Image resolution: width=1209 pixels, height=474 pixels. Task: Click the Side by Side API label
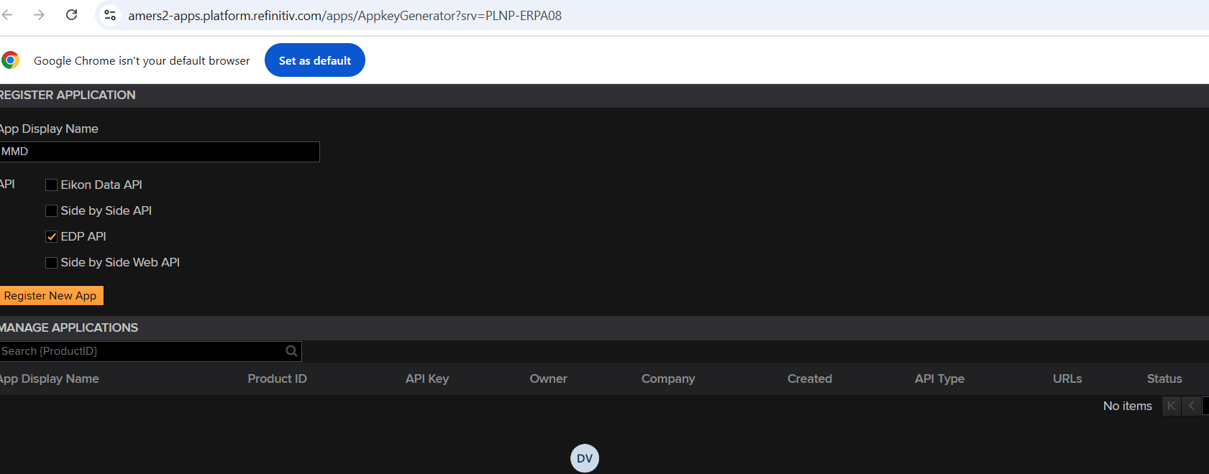(106, 210)
